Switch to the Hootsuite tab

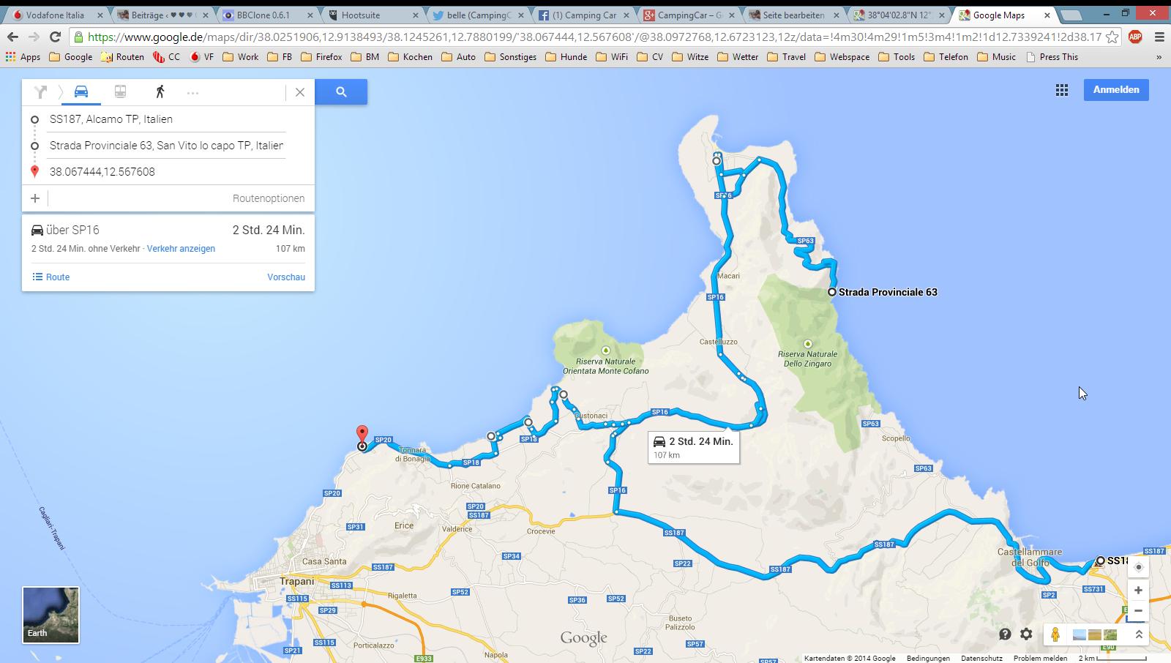pos(373,15)
